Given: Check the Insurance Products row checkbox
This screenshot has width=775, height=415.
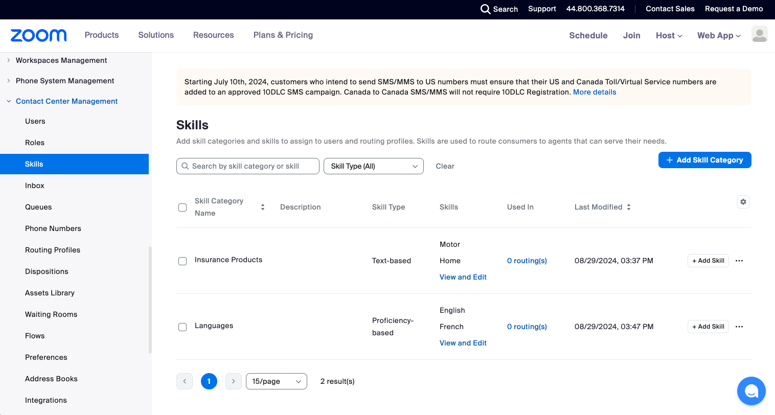Looking at the screenshot, I should pyautogui.click(x=183, y=261).
